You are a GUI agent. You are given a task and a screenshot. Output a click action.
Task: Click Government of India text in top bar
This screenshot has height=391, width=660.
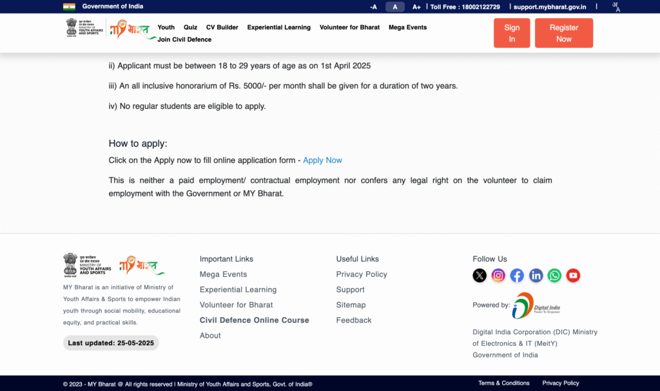(112, 6)
